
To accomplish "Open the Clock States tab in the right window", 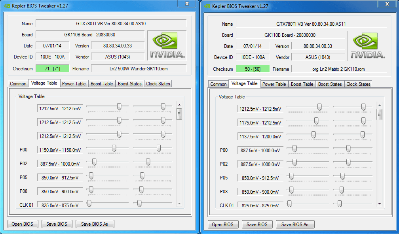I will point(358,84).
